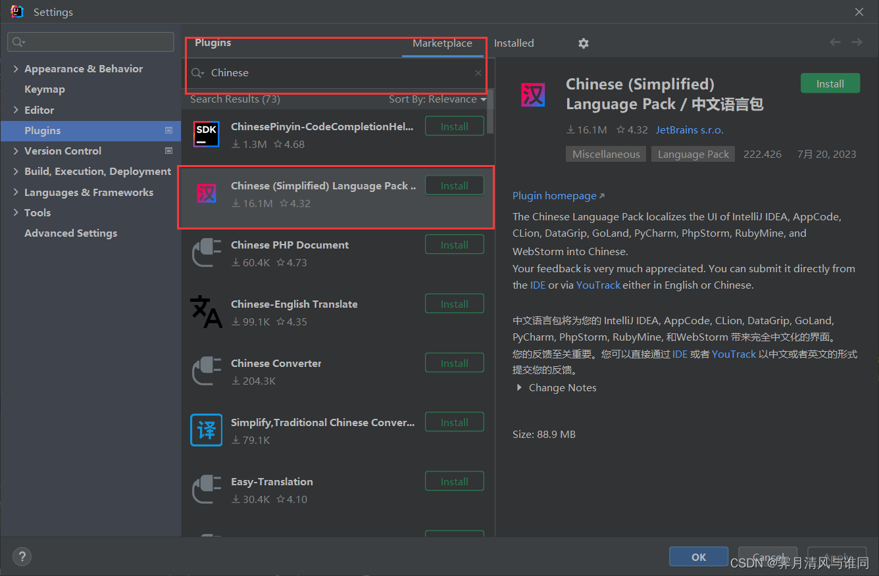This screenshot has width=879, height=576.
Task: Open YouTrack link in English description
Action: click(x=598, y=285)
